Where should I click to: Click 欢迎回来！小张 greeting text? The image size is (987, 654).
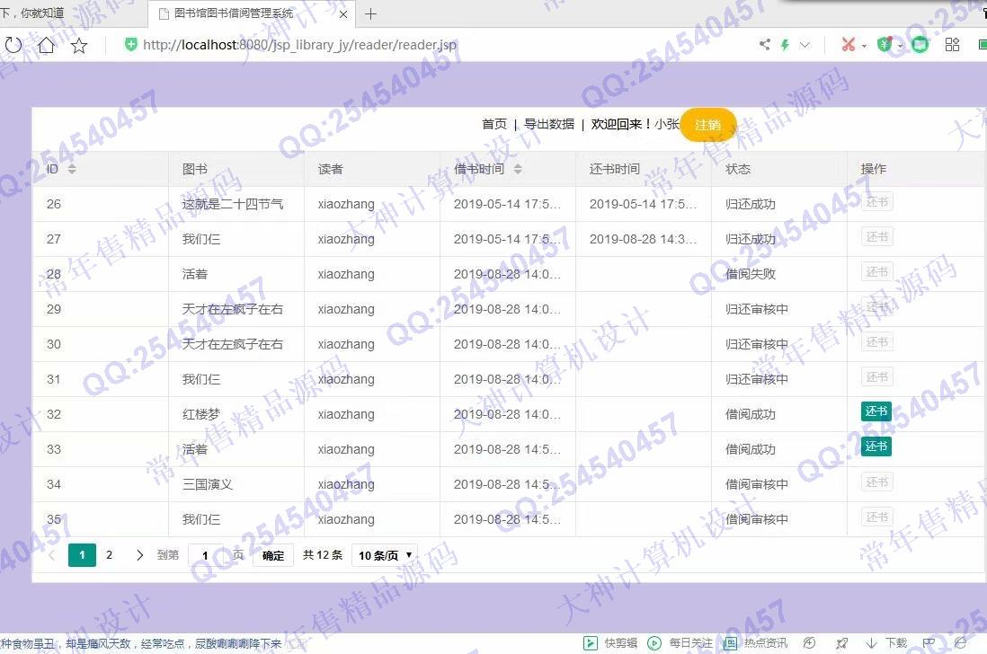[636, 124]
